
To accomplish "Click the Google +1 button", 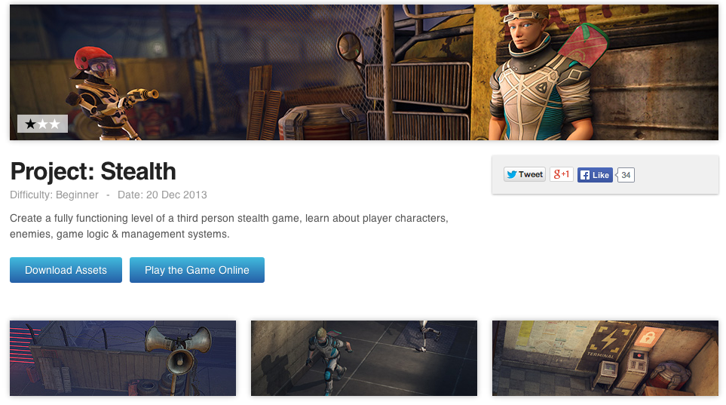I will 561,174.
